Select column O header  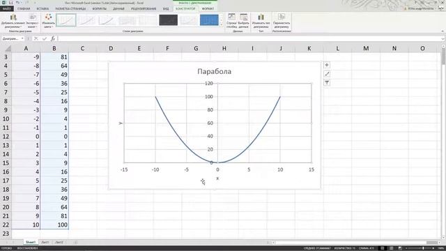click(x=422, y=48)
